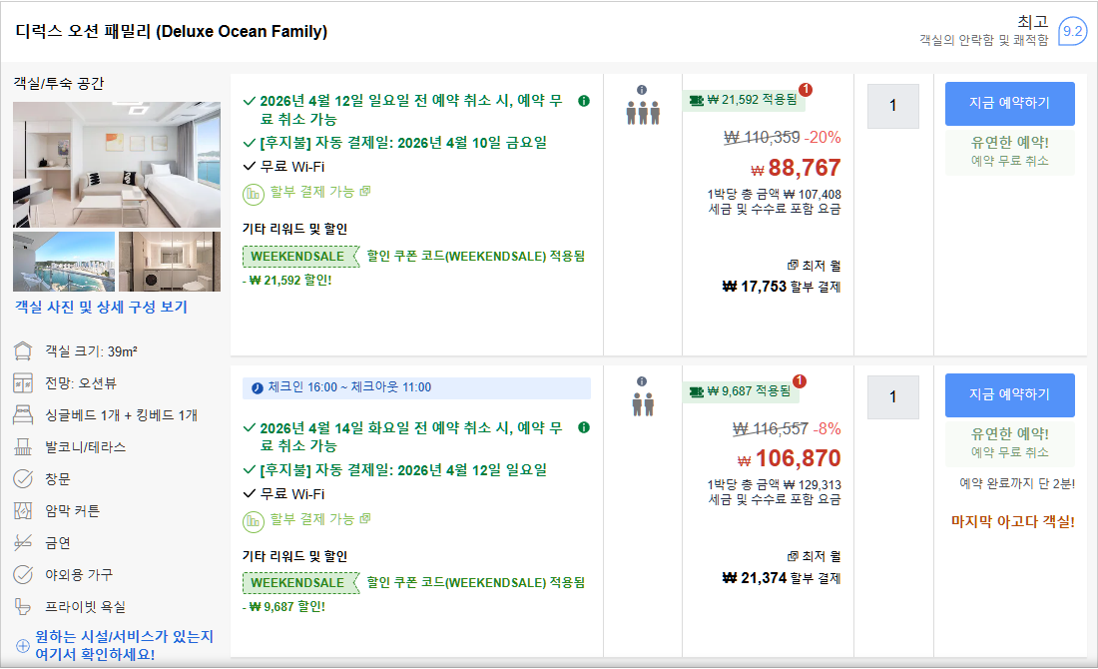Open the ocean balcony view thumbnail
The height and width of the screenshot is (669, 1098).
pos(63,262)
